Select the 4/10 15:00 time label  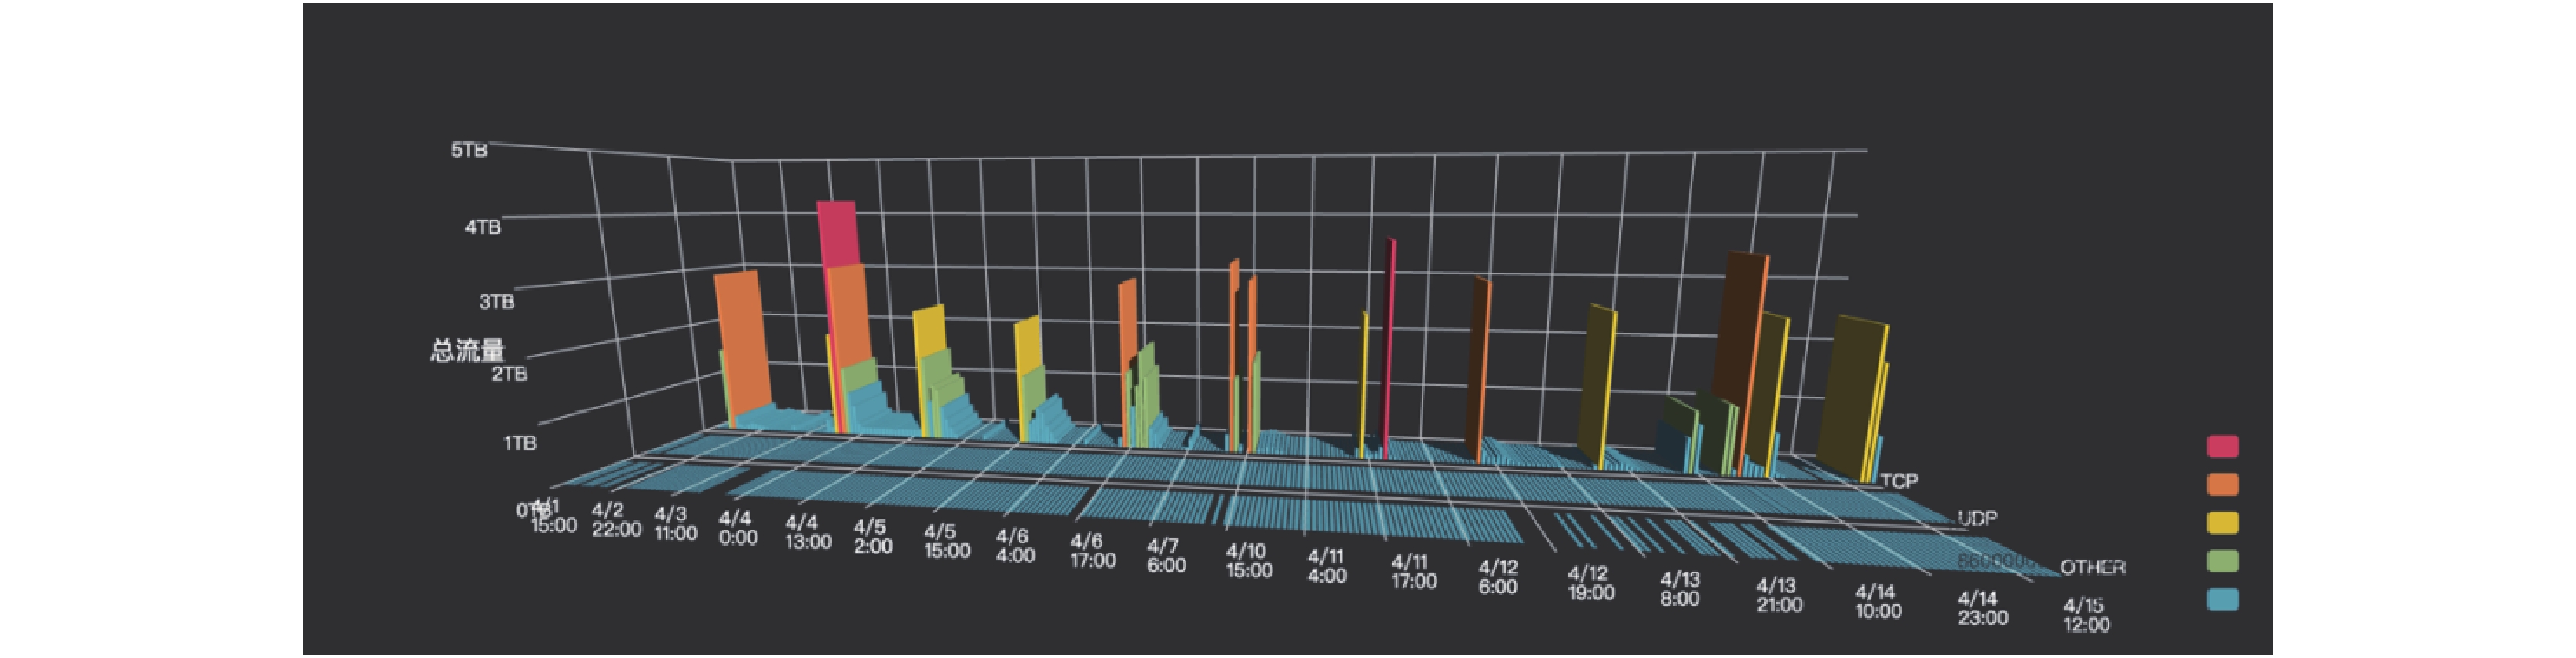1249,560
